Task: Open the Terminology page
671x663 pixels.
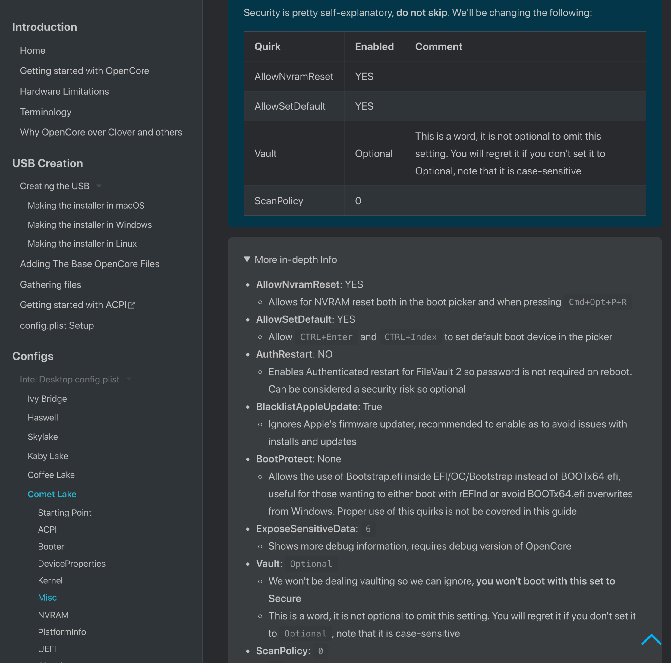Action: (46, 112)
